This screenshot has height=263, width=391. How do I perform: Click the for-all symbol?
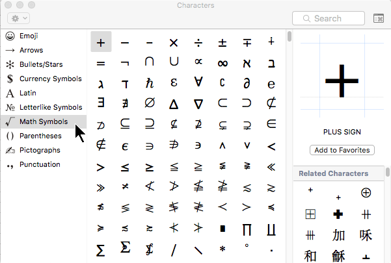point(198,83)
